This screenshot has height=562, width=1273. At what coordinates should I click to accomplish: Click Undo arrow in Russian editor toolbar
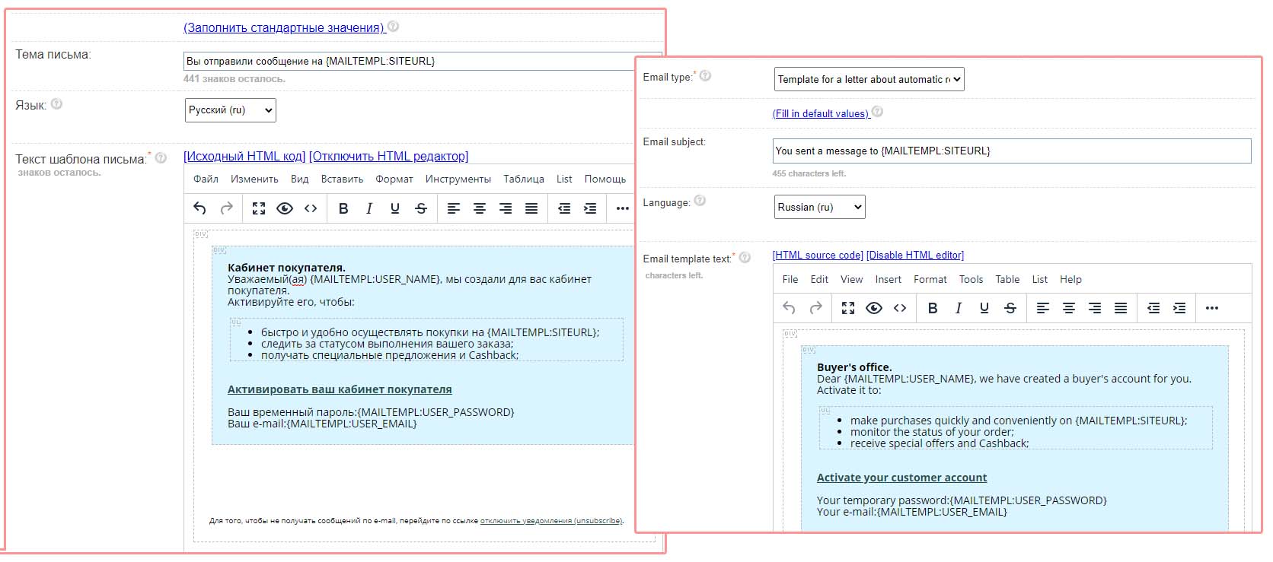pos(199,208)
